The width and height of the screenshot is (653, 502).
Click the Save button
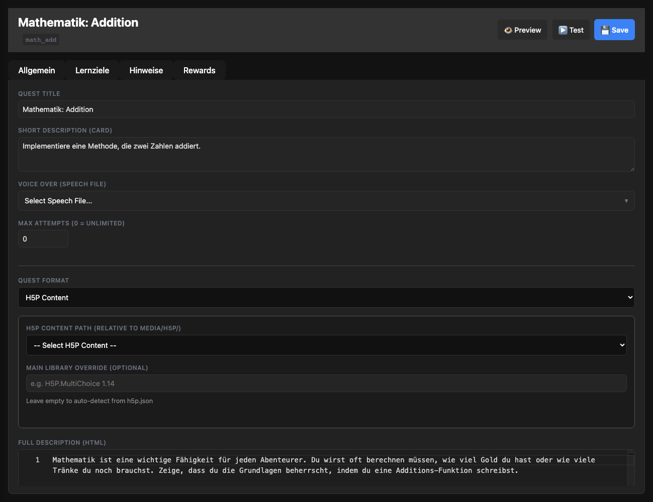tap(614, 30)
